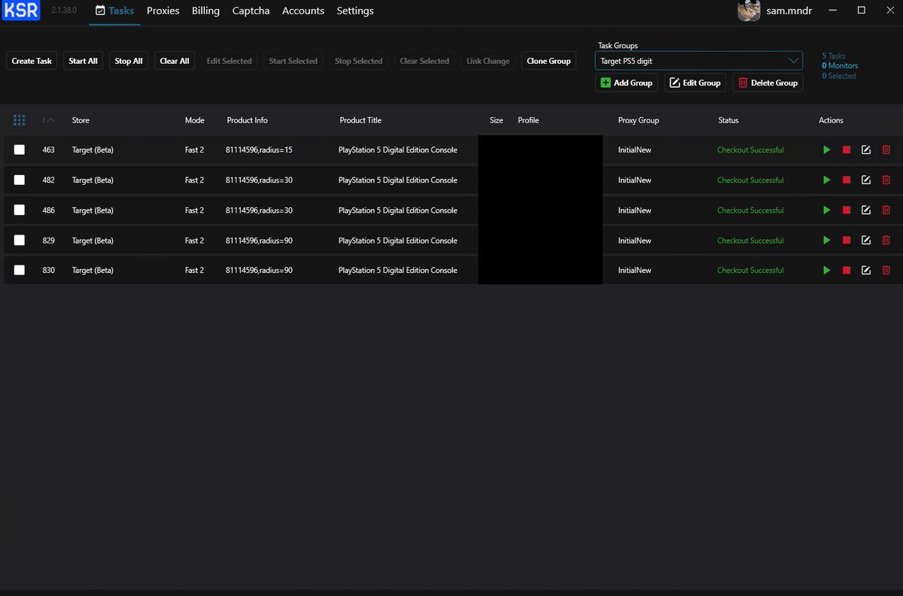Sort by Store column header
This screenshot has height=596, width=903.
tap(81, 120)
